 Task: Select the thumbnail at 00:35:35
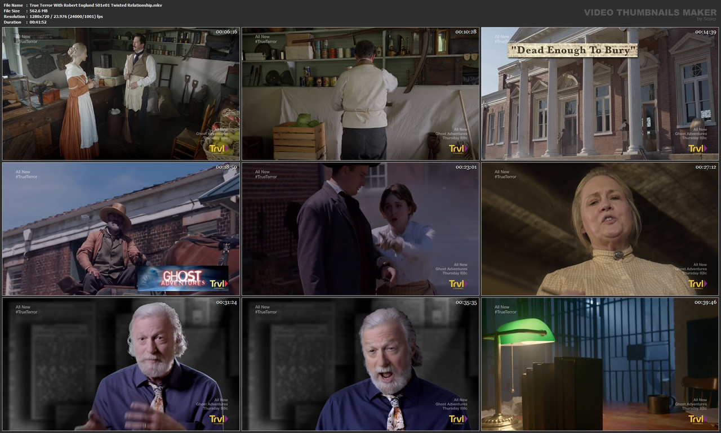coord(360,364)
